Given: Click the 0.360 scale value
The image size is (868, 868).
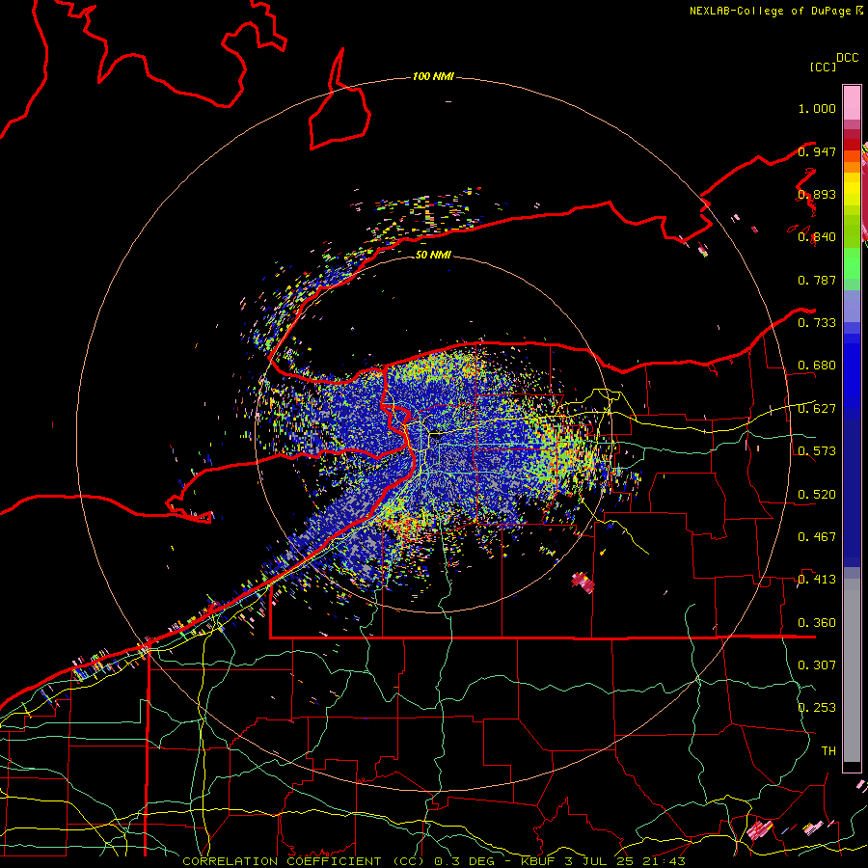Looking at the screenshot, I should 817,623.
